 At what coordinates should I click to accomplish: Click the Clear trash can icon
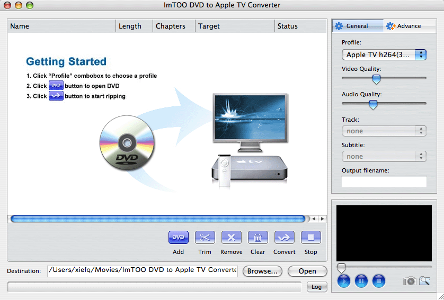tap(257, 238)
